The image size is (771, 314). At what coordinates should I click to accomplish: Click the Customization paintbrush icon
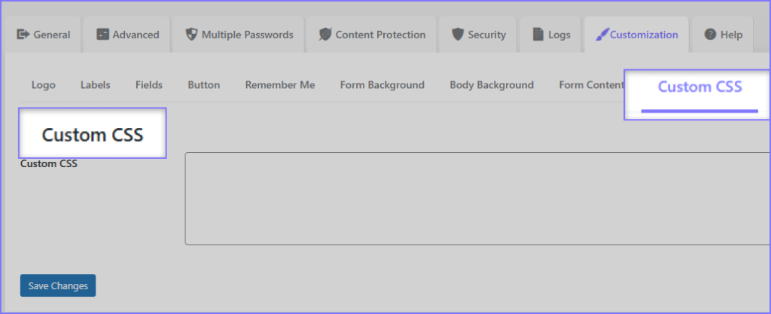click(601, 35)
